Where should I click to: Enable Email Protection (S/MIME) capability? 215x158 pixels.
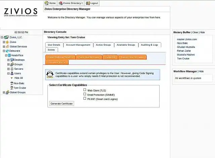[85, 94]
